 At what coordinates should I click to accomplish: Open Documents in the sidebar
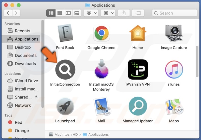tap(21, 55)
